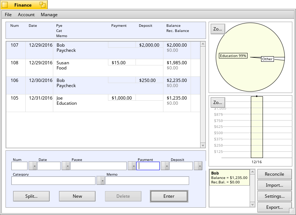Click transaction list scrollbar up arrow
Viewport: 296px width, 215px height.
[x=203, y=44]
